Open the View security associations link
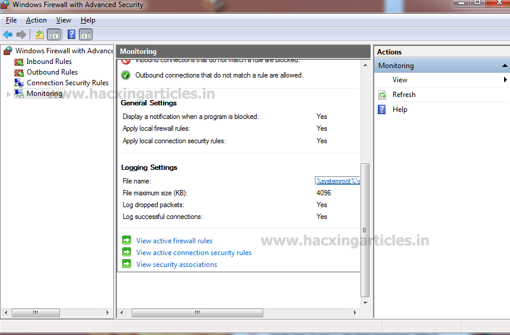 point(177,265)
